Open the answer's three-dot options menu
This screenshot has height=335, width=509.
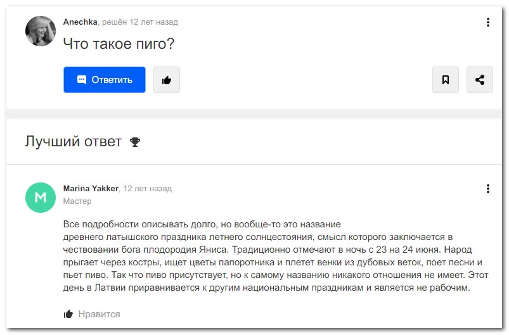[x=487, y=189]
